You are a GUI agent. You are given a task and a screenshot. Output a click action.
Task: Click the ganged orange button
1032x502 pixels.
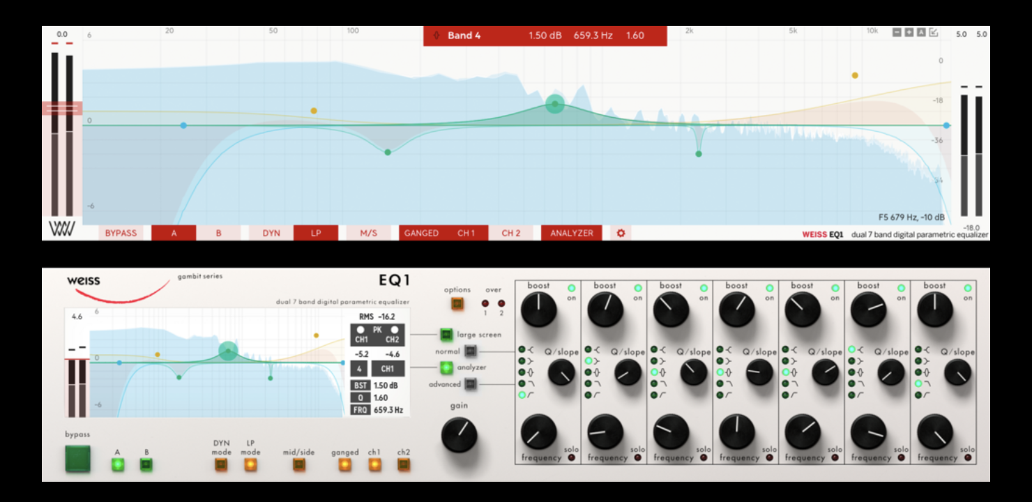point(345,464)
